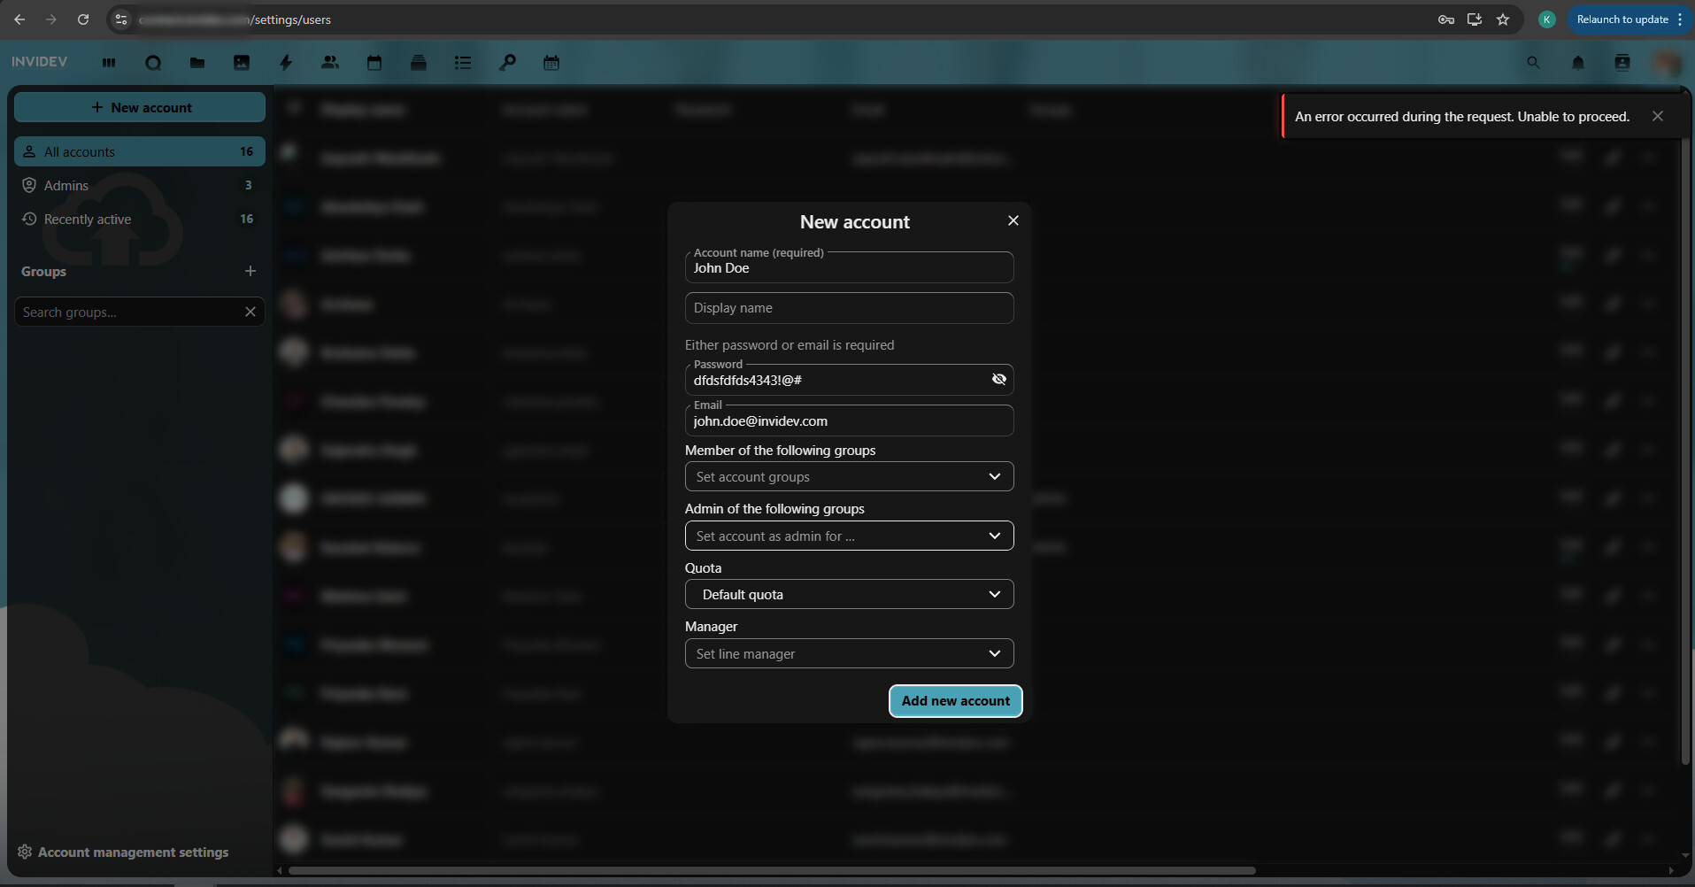The height and width of the screenshot is (887, 1695).
Task: Expand the Set line manager dropdown
Action: tap(849, 654)
